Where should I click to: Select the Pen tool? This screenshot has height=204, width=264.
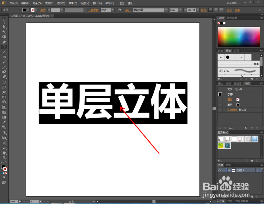[4, 42]
